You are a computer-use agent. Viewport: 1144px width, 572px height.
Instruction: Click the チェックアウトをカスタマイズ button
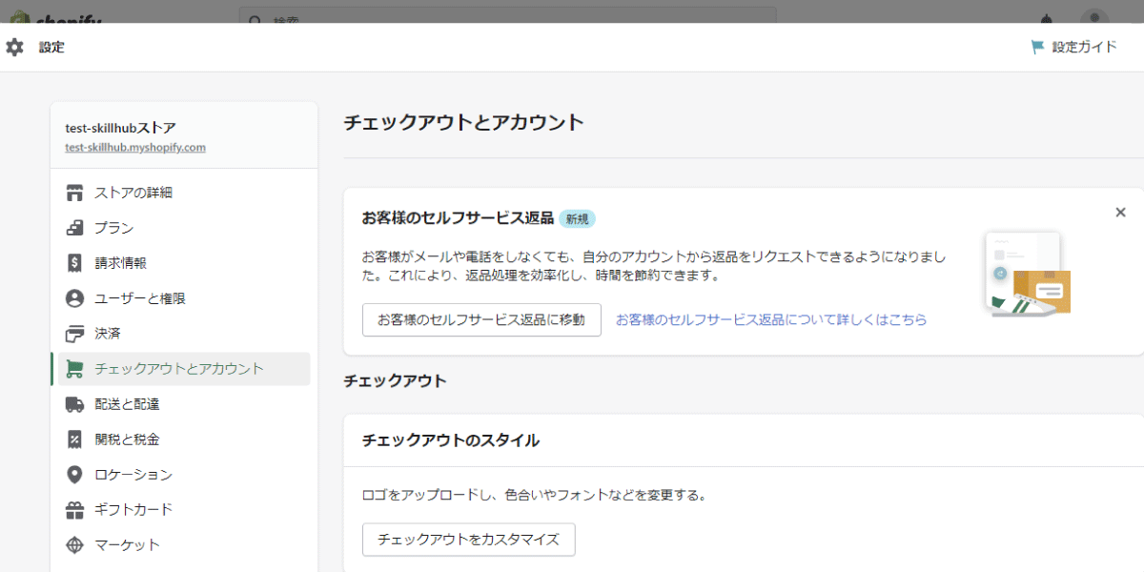[x=468, y=540]
